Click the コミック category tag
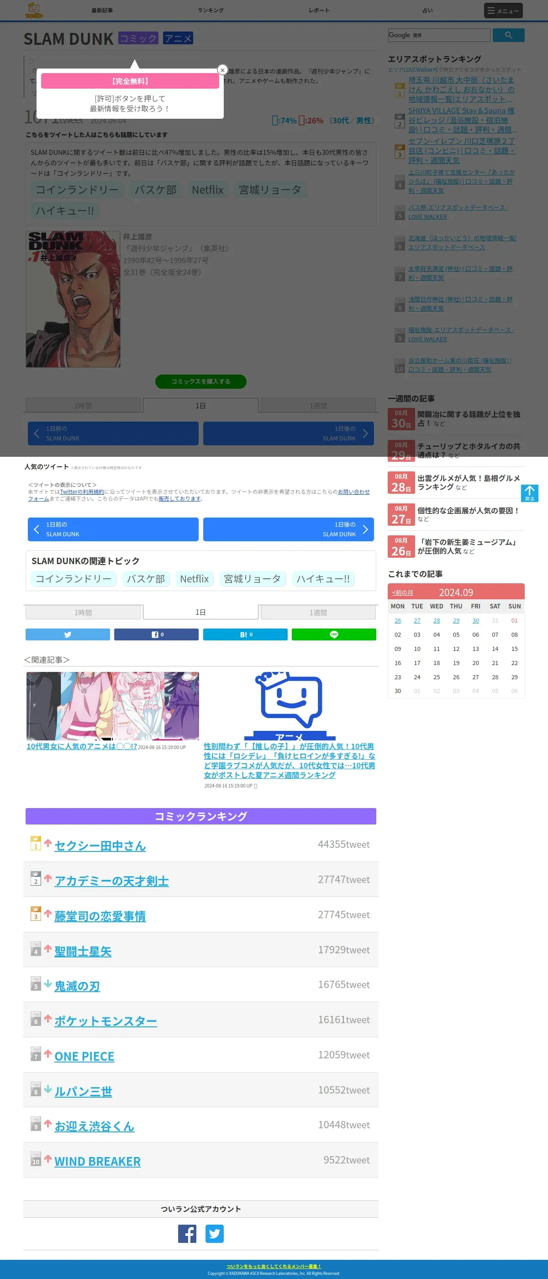The width and height of the screenshot is (548, 1279). (x=138, y=38)
